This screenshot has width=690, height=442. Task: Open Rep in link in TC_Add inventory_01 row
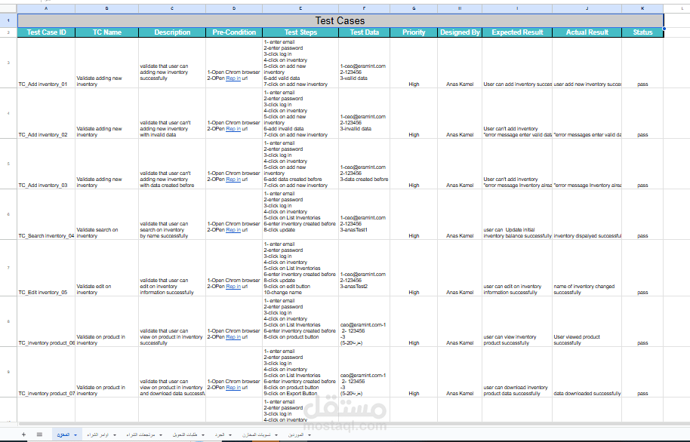[233, 78]
